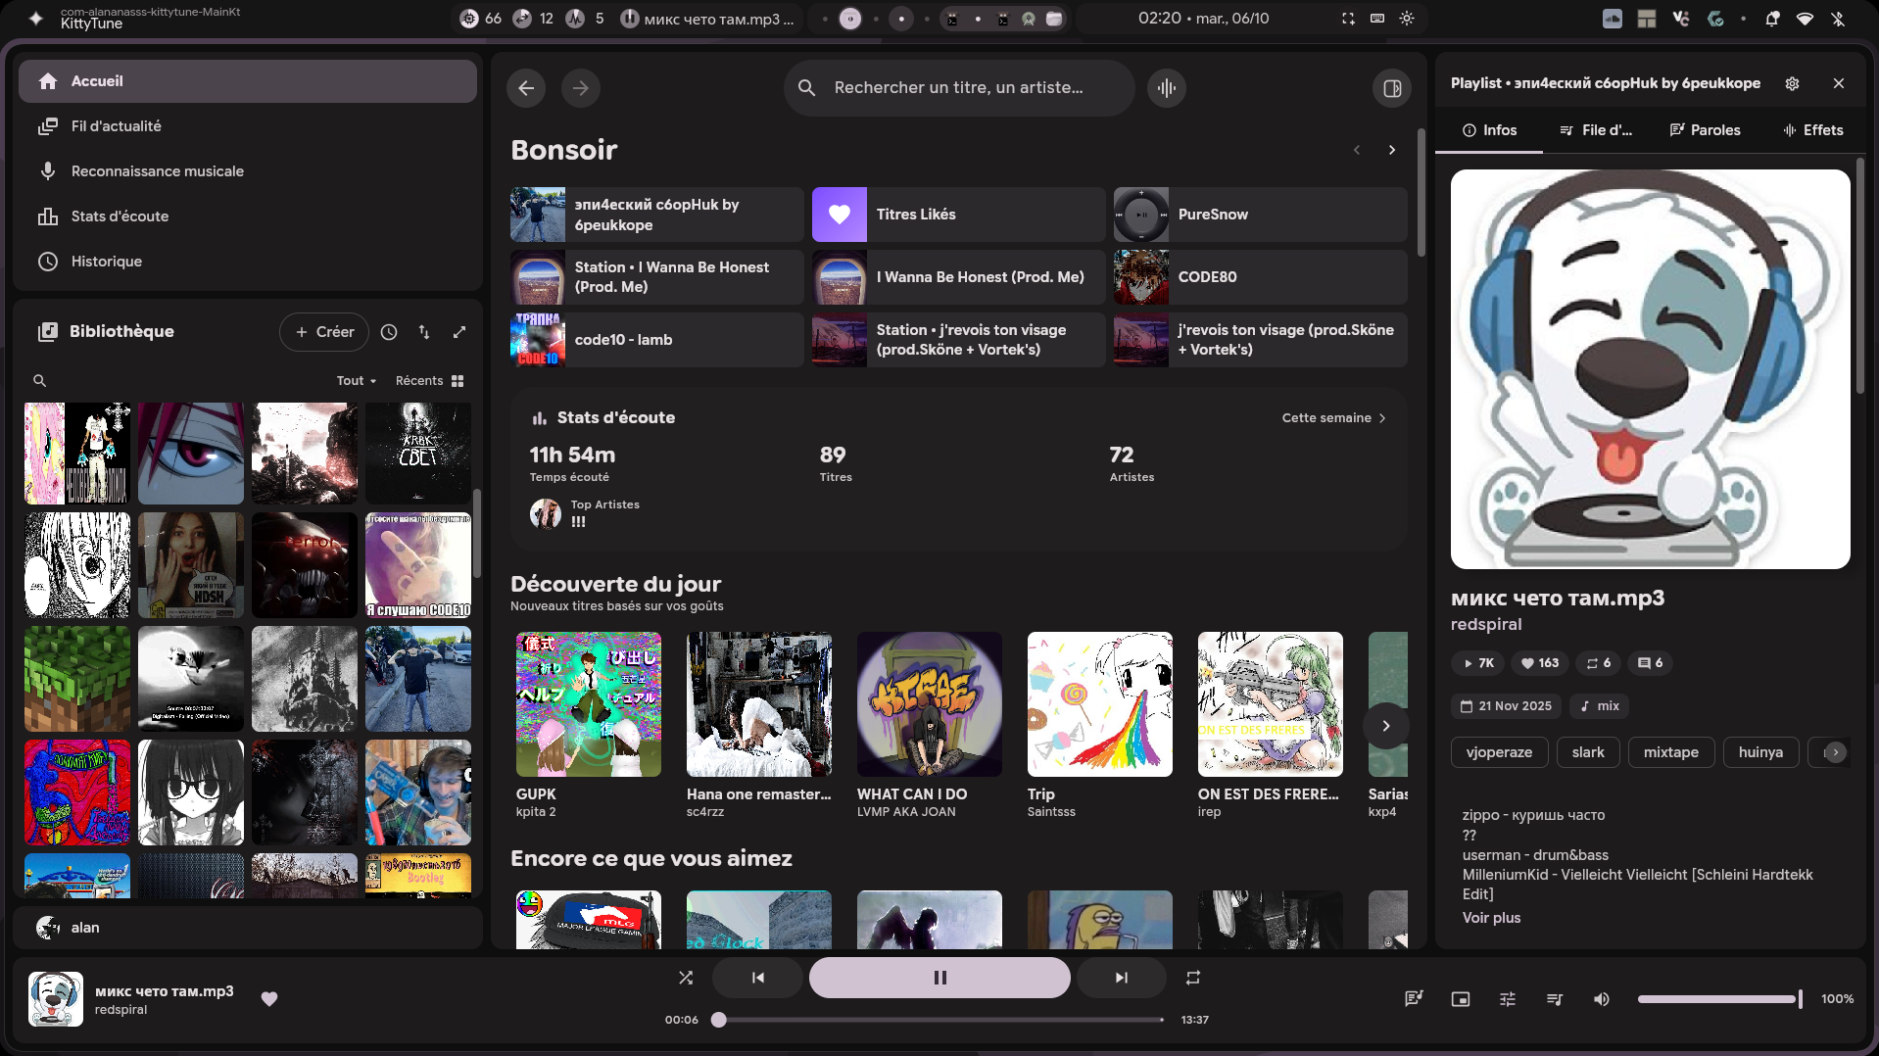Click the redspiral artist name in info panel
The width and height of the screenshot is (1879, 1056).
[x=1486, y=625]
